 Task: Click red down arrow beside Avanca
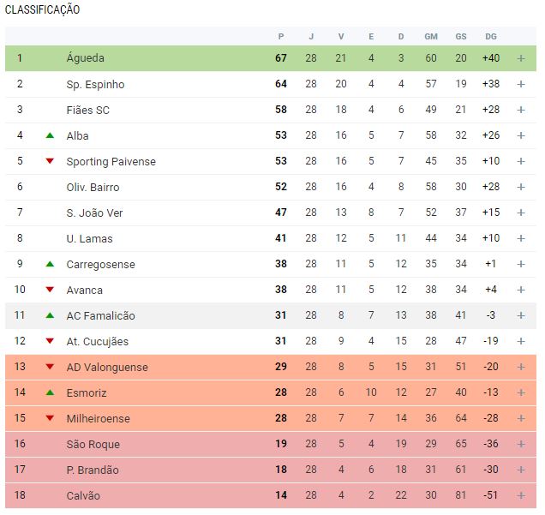point(50,290)
